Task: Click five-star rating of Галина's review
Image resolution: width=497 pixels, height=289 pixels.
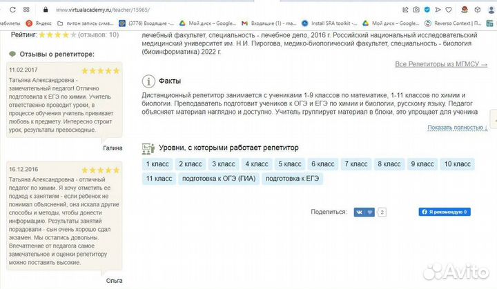Action: click(101, 70)
